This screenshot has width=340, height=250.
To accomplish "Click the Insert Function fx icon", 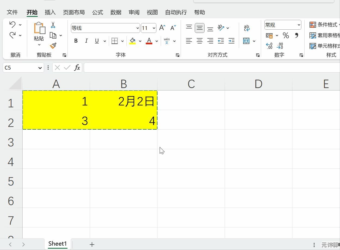I will tap(77, 68).
